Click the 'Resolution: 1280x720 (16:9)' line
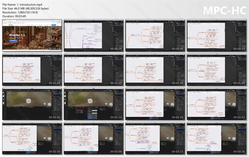Image resolution: width=249 pixels, height=157 pixels. (20, 12)
